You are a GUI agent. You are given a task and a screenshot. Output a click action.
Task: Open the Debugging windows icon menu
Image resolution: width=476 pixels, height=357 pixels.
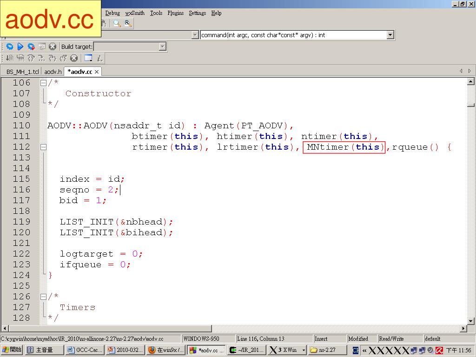pos(88,58)
